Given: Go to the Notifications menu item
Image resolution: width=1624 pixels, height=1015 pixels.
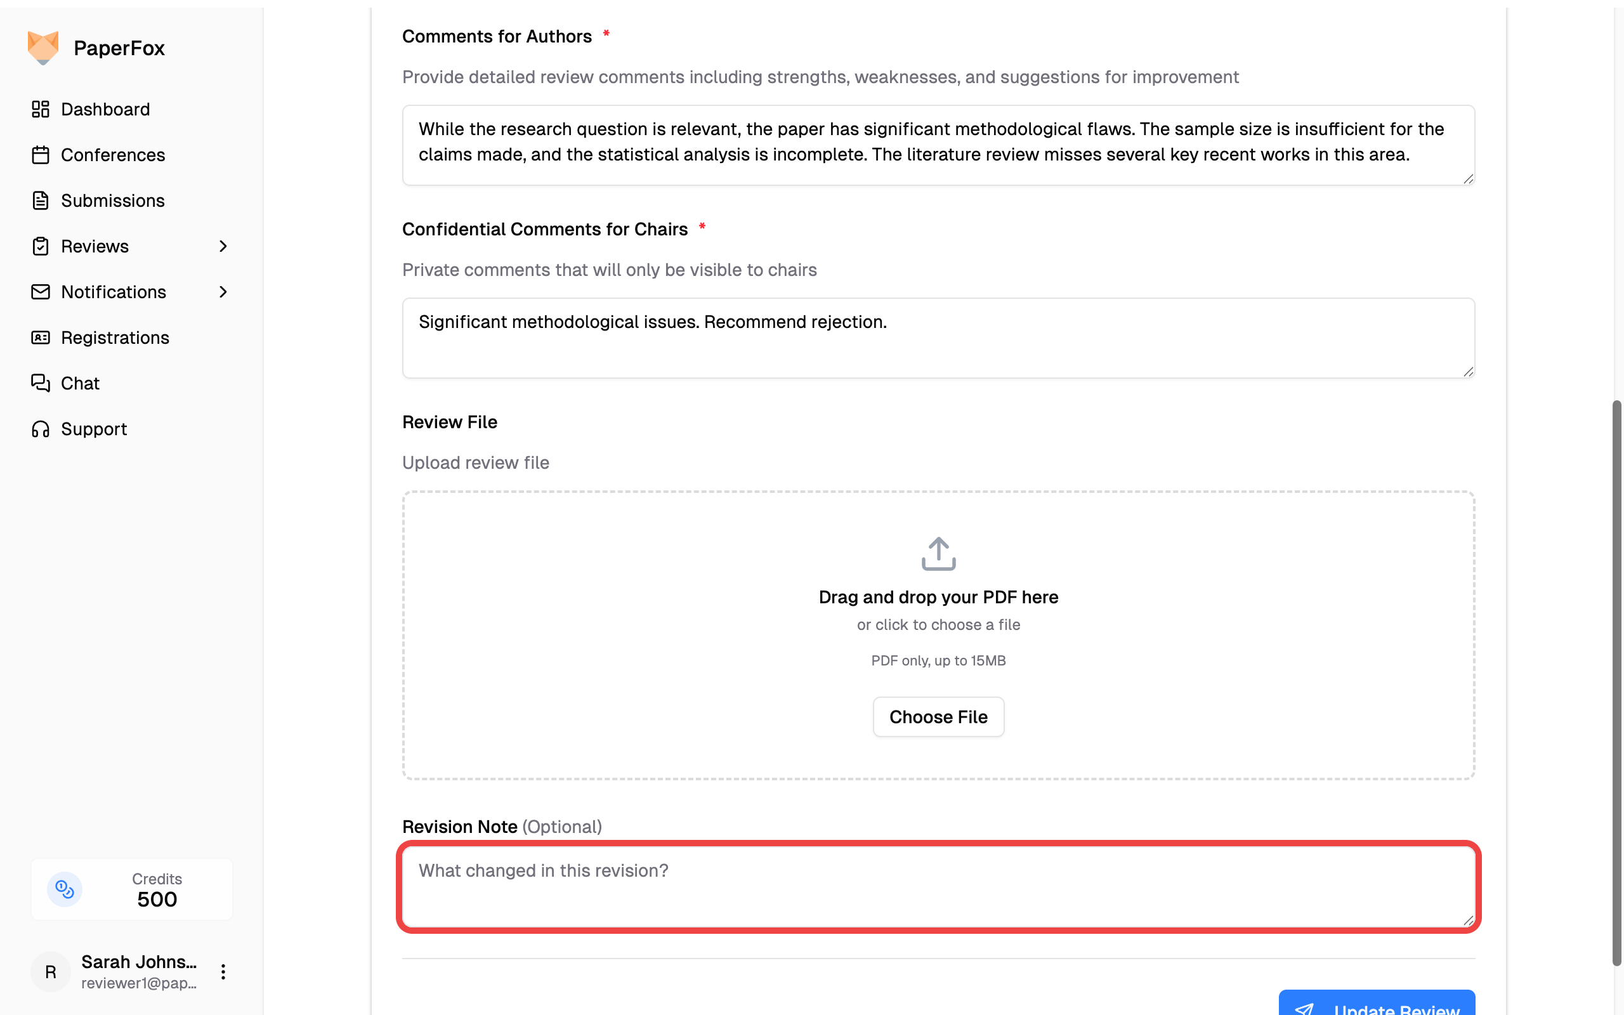Looking at the screenshot, I should [x=114, y=292].
